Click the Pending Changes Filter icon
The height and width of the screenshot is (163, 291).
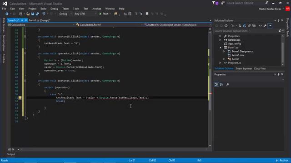[233, 26]
